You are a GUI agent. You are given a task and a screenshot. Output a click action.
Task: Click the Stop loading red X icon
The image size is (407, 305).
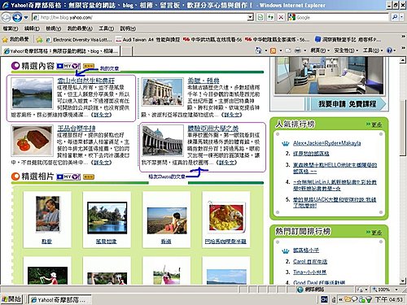coord(281,17)
